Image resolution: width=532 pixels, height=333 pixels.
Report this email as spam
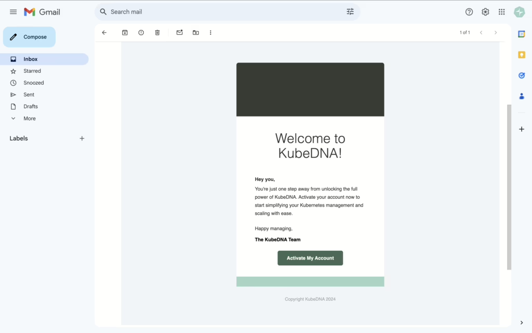tap(141, 33)
